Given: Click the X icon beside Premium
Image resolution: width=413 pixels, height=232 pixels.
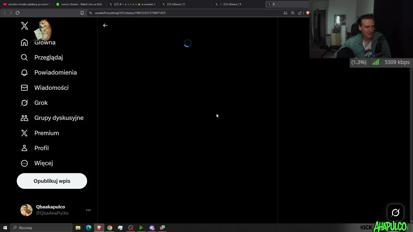Looking at the screenshot, I should tap(24, 133).
